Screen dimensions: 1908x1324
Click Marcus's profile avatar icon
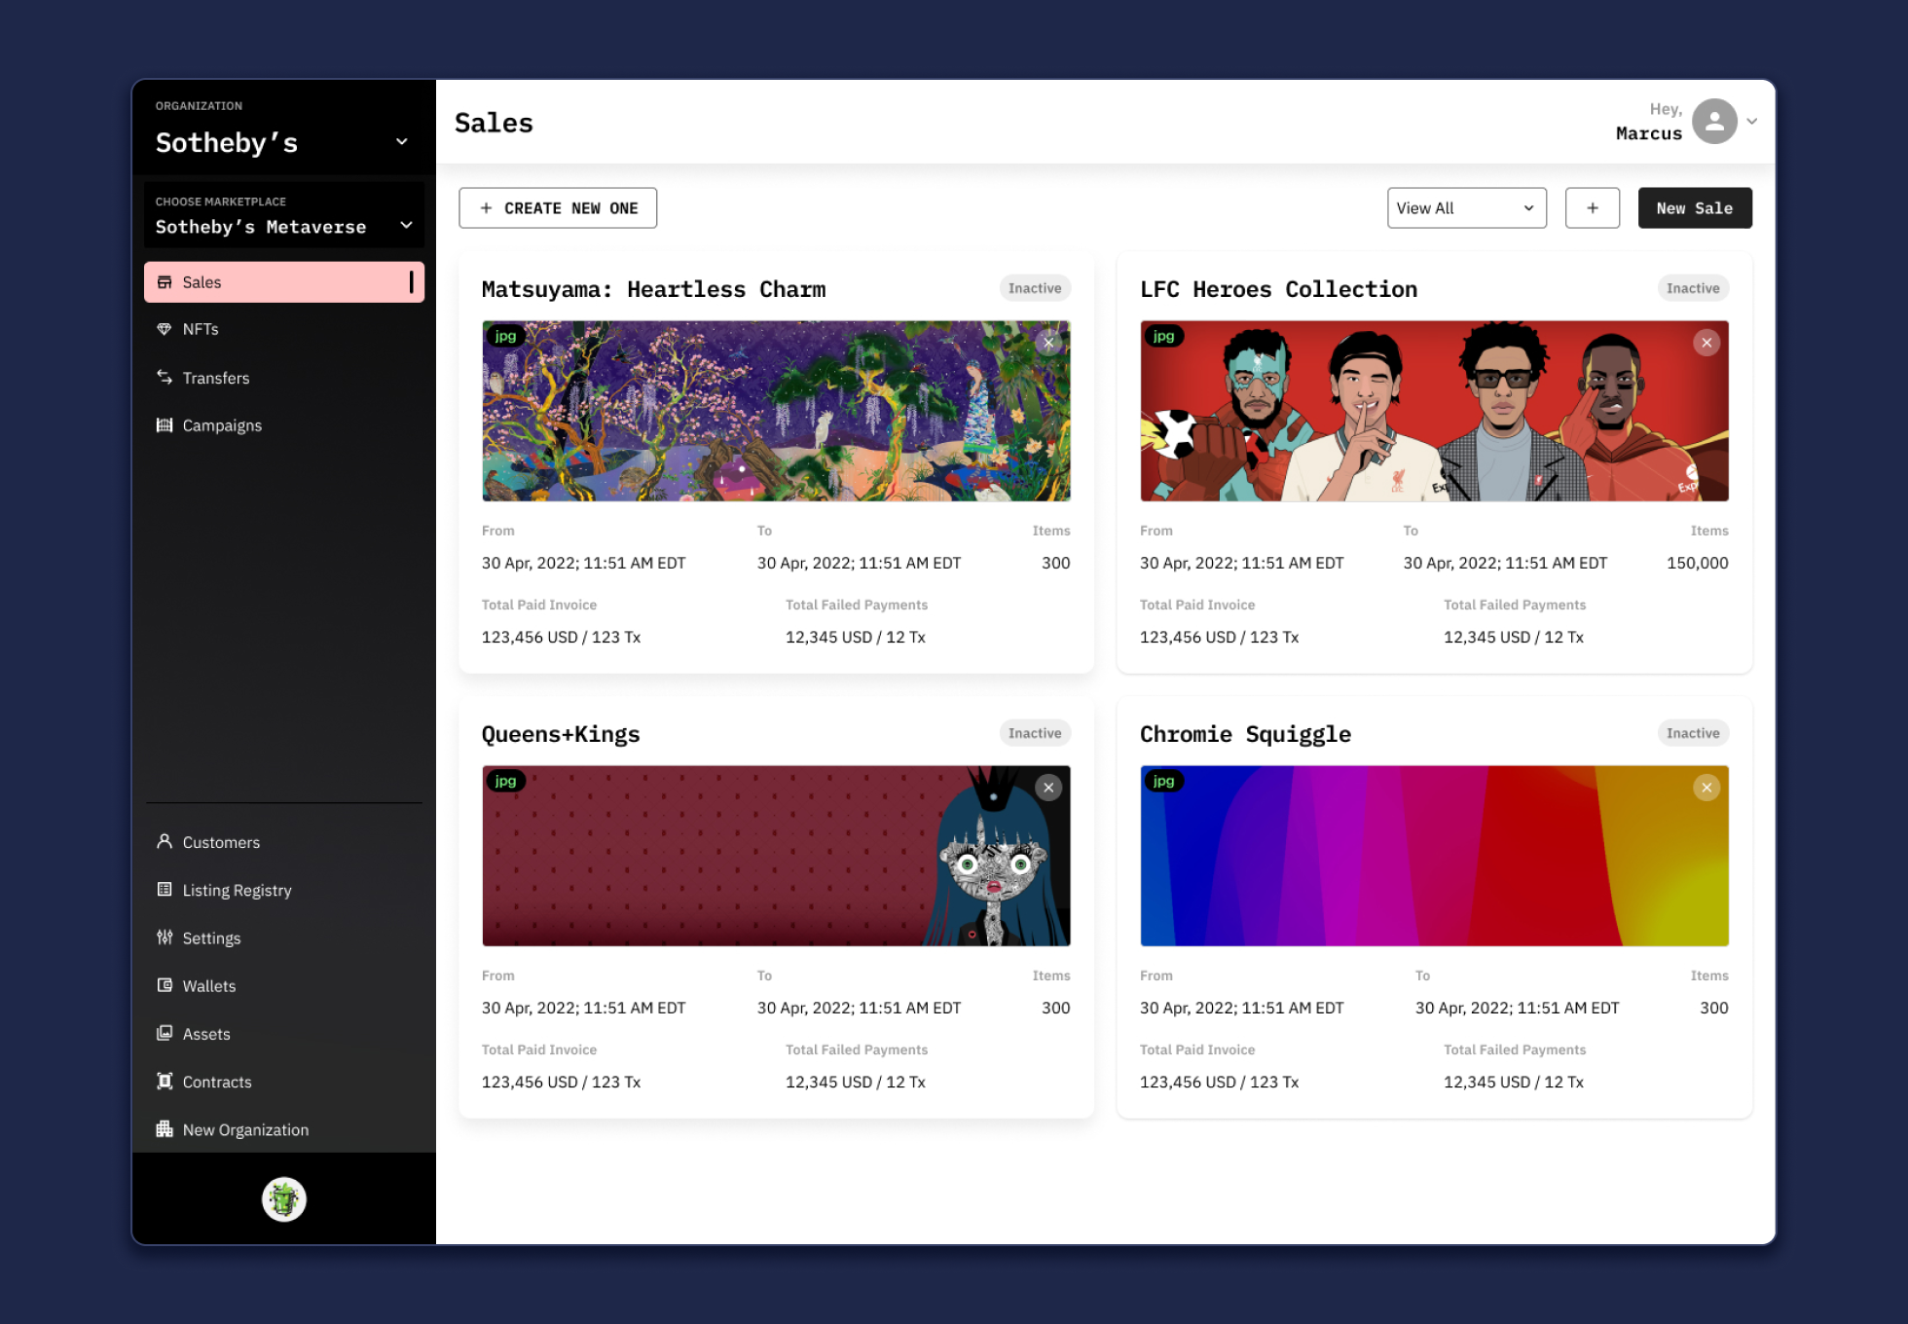pos(1715,122)
